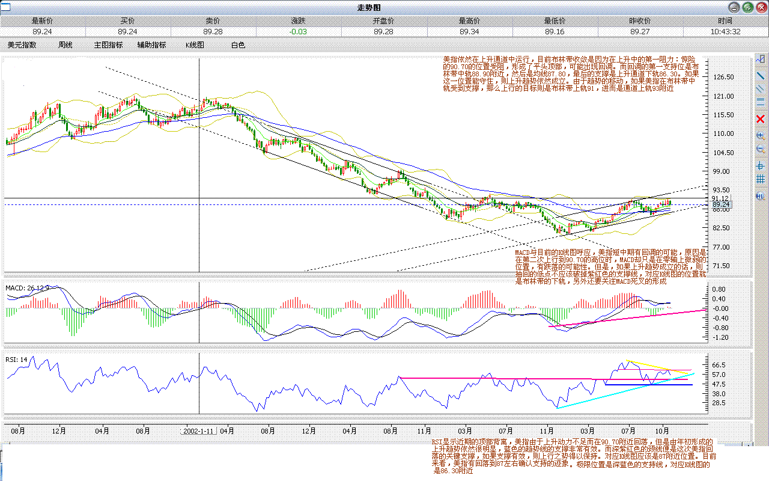
Task: Enable the crosshair cursor tool
Action: coord(761,166)
